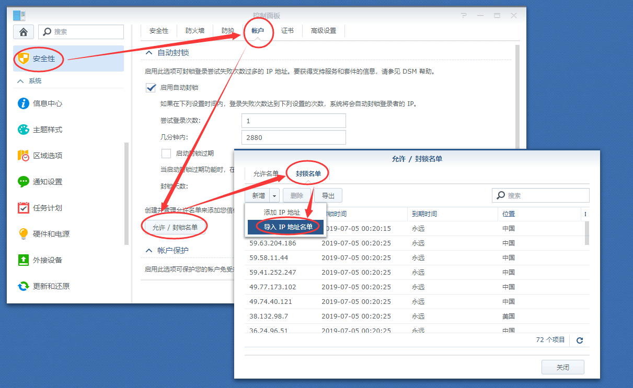The image size is (633, 388).
Task: Open 任务计划 task scheduler icon
Action: [24, 208]
